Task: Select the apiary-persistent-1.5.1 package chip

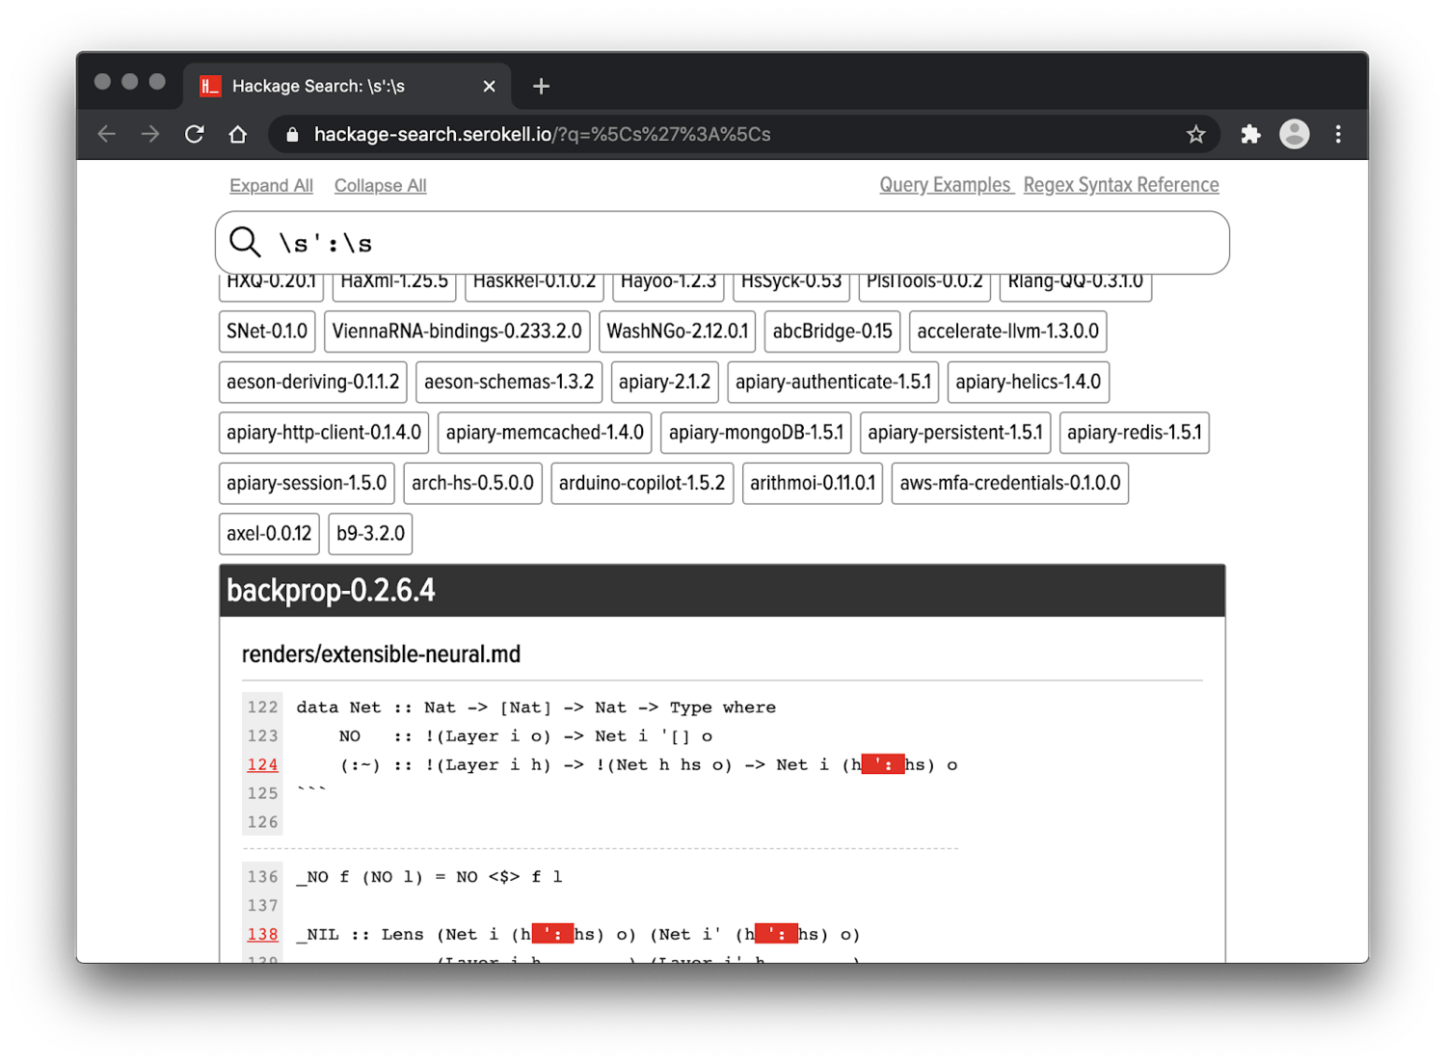Action: tap(955, 433)
